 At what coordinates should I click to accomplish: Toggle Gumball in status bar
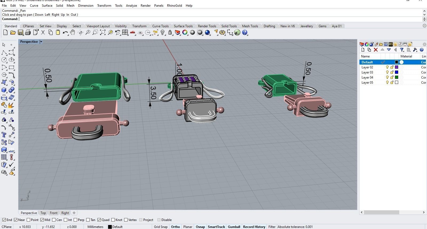(x=234, y=227)
